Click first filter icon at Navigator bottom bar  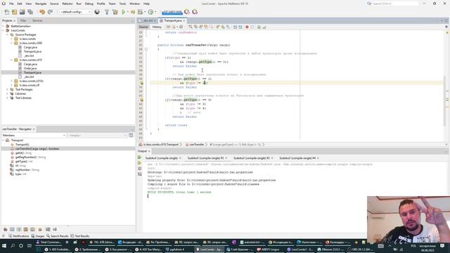pyautogui.click(x=5, y=230)
